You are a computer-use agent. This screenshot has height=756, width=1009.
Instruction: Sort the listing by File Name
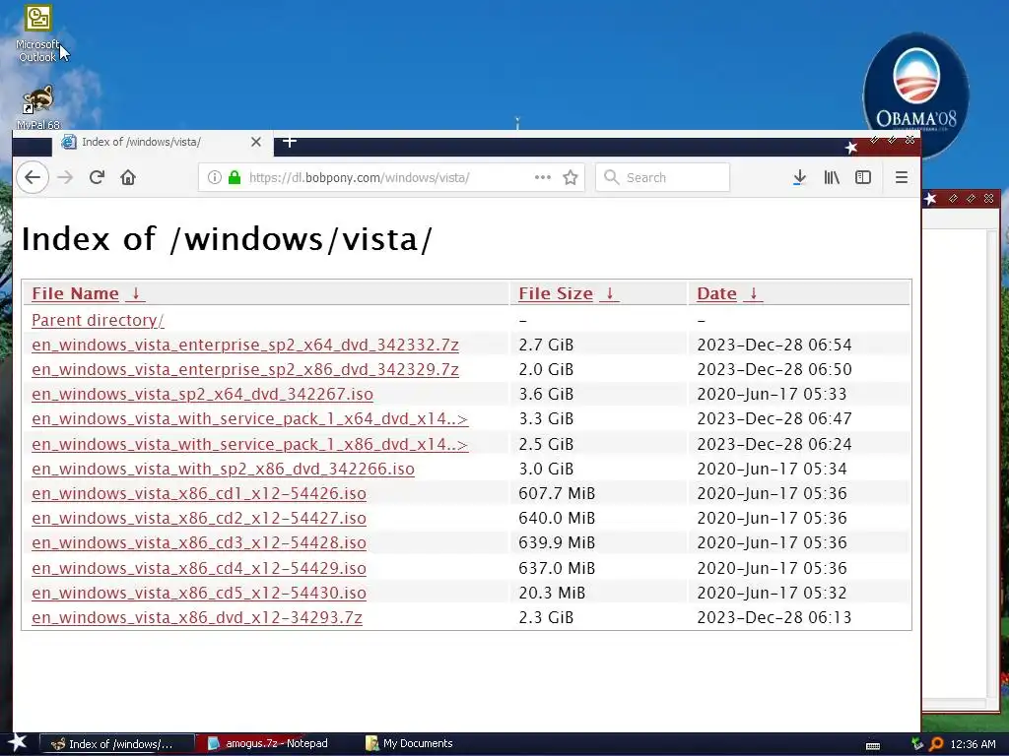click(x=75, y=293)
